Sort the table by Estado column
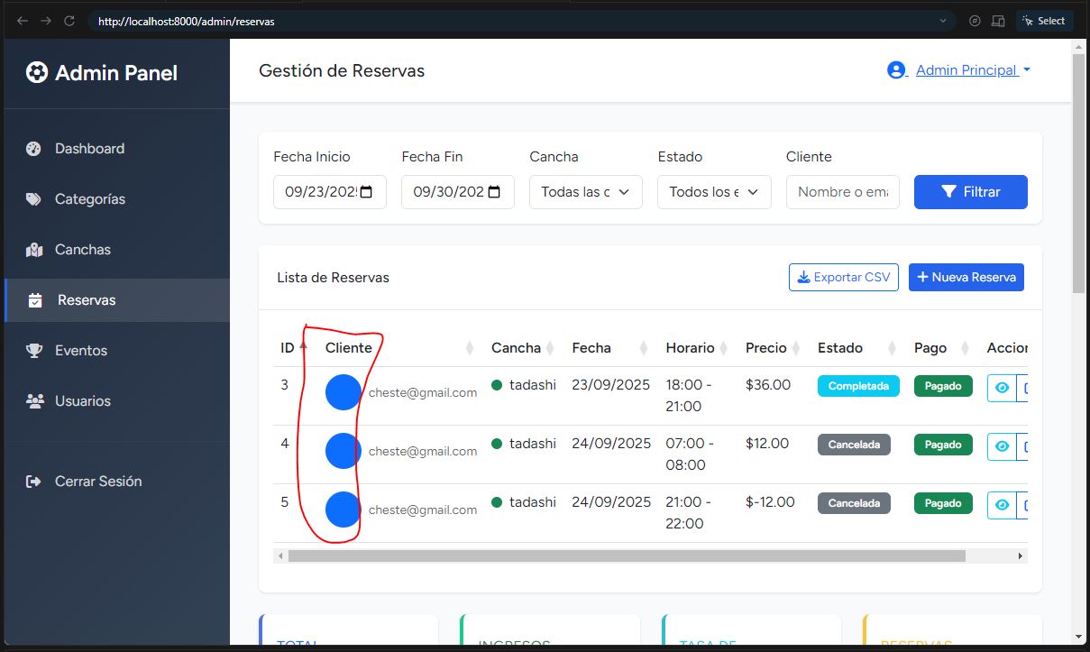1090x652 pixels. coord(858,348)
